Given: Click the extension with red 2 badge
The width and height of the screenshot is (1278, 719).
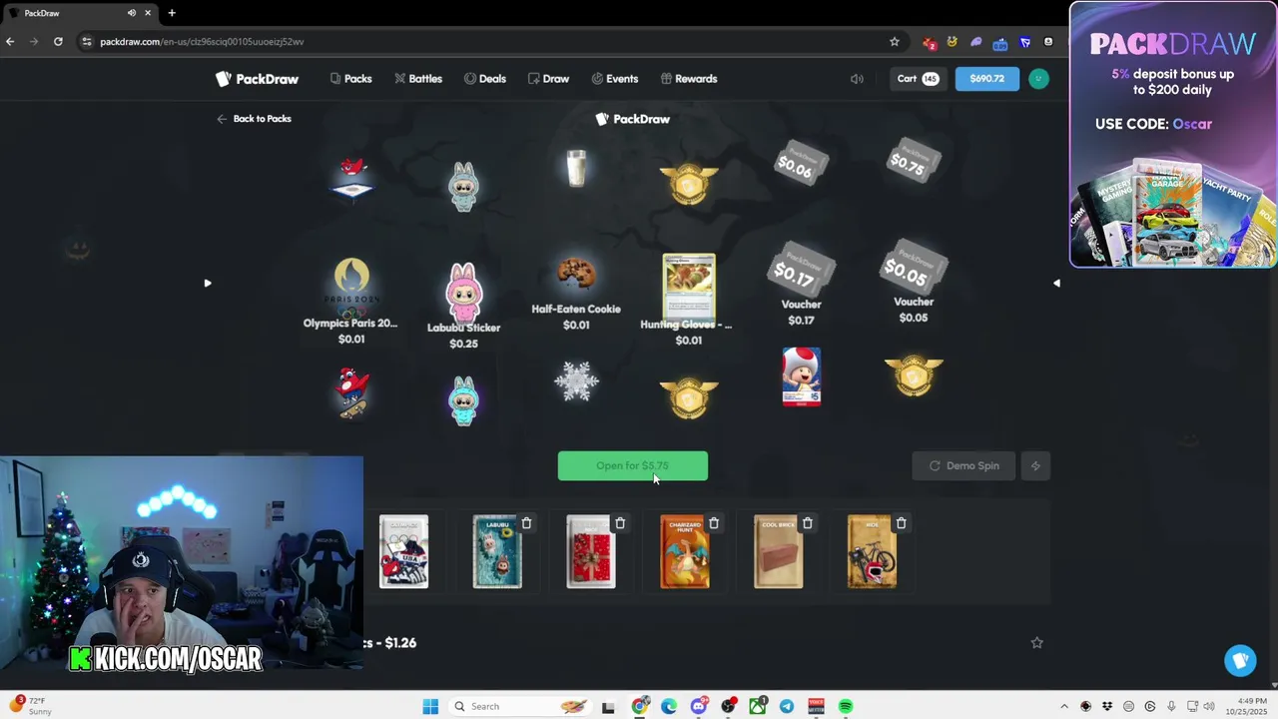Looking at the screenshot, I should tap(929, 42).
